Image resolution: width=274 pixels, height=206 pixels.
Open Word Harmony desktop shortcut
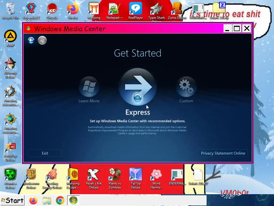coord(156,178)
